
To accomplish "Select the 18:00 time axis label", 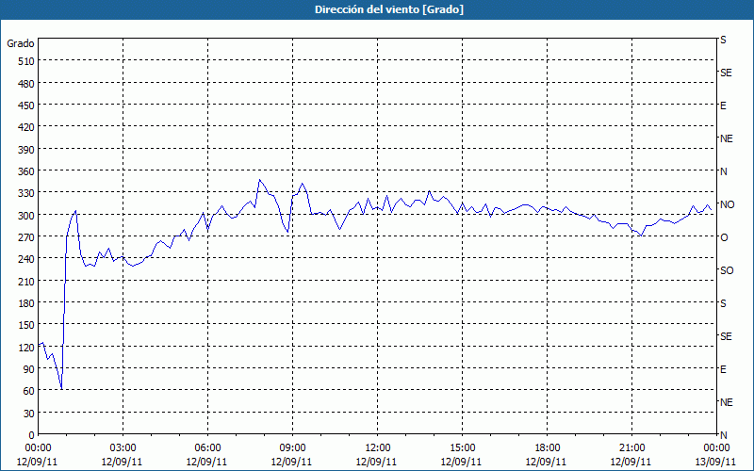I will pyautogui.click(x=548, y=448).
